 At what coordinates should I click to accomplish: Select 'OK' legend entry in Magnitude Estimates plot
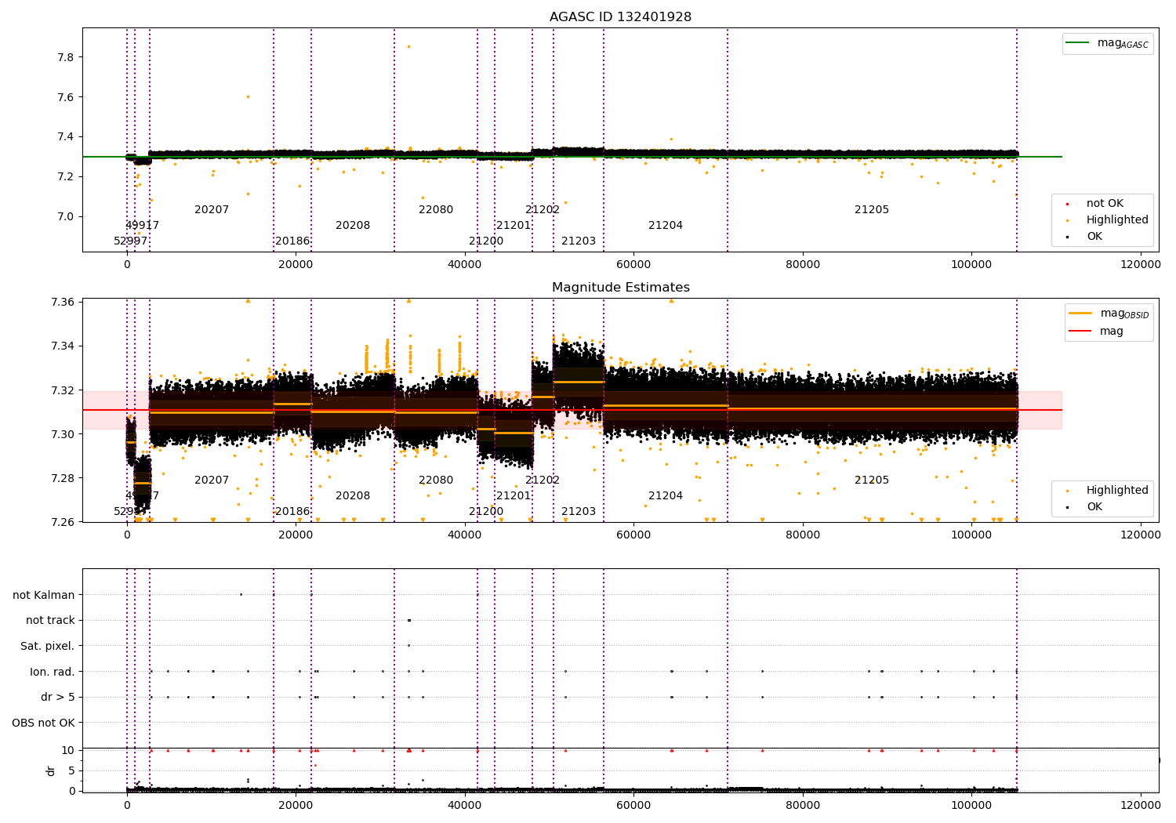pyautogui.click(x=1094, y=507)
